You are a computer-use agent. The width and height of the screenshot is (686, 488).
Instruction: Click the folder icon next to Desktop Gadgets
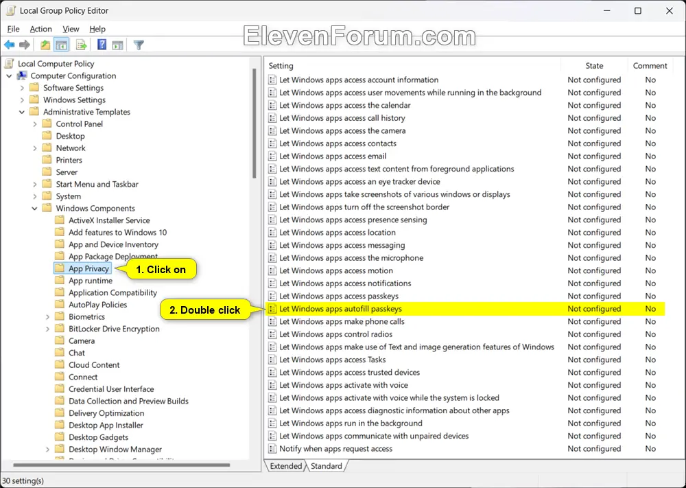[x=60, y=437]
